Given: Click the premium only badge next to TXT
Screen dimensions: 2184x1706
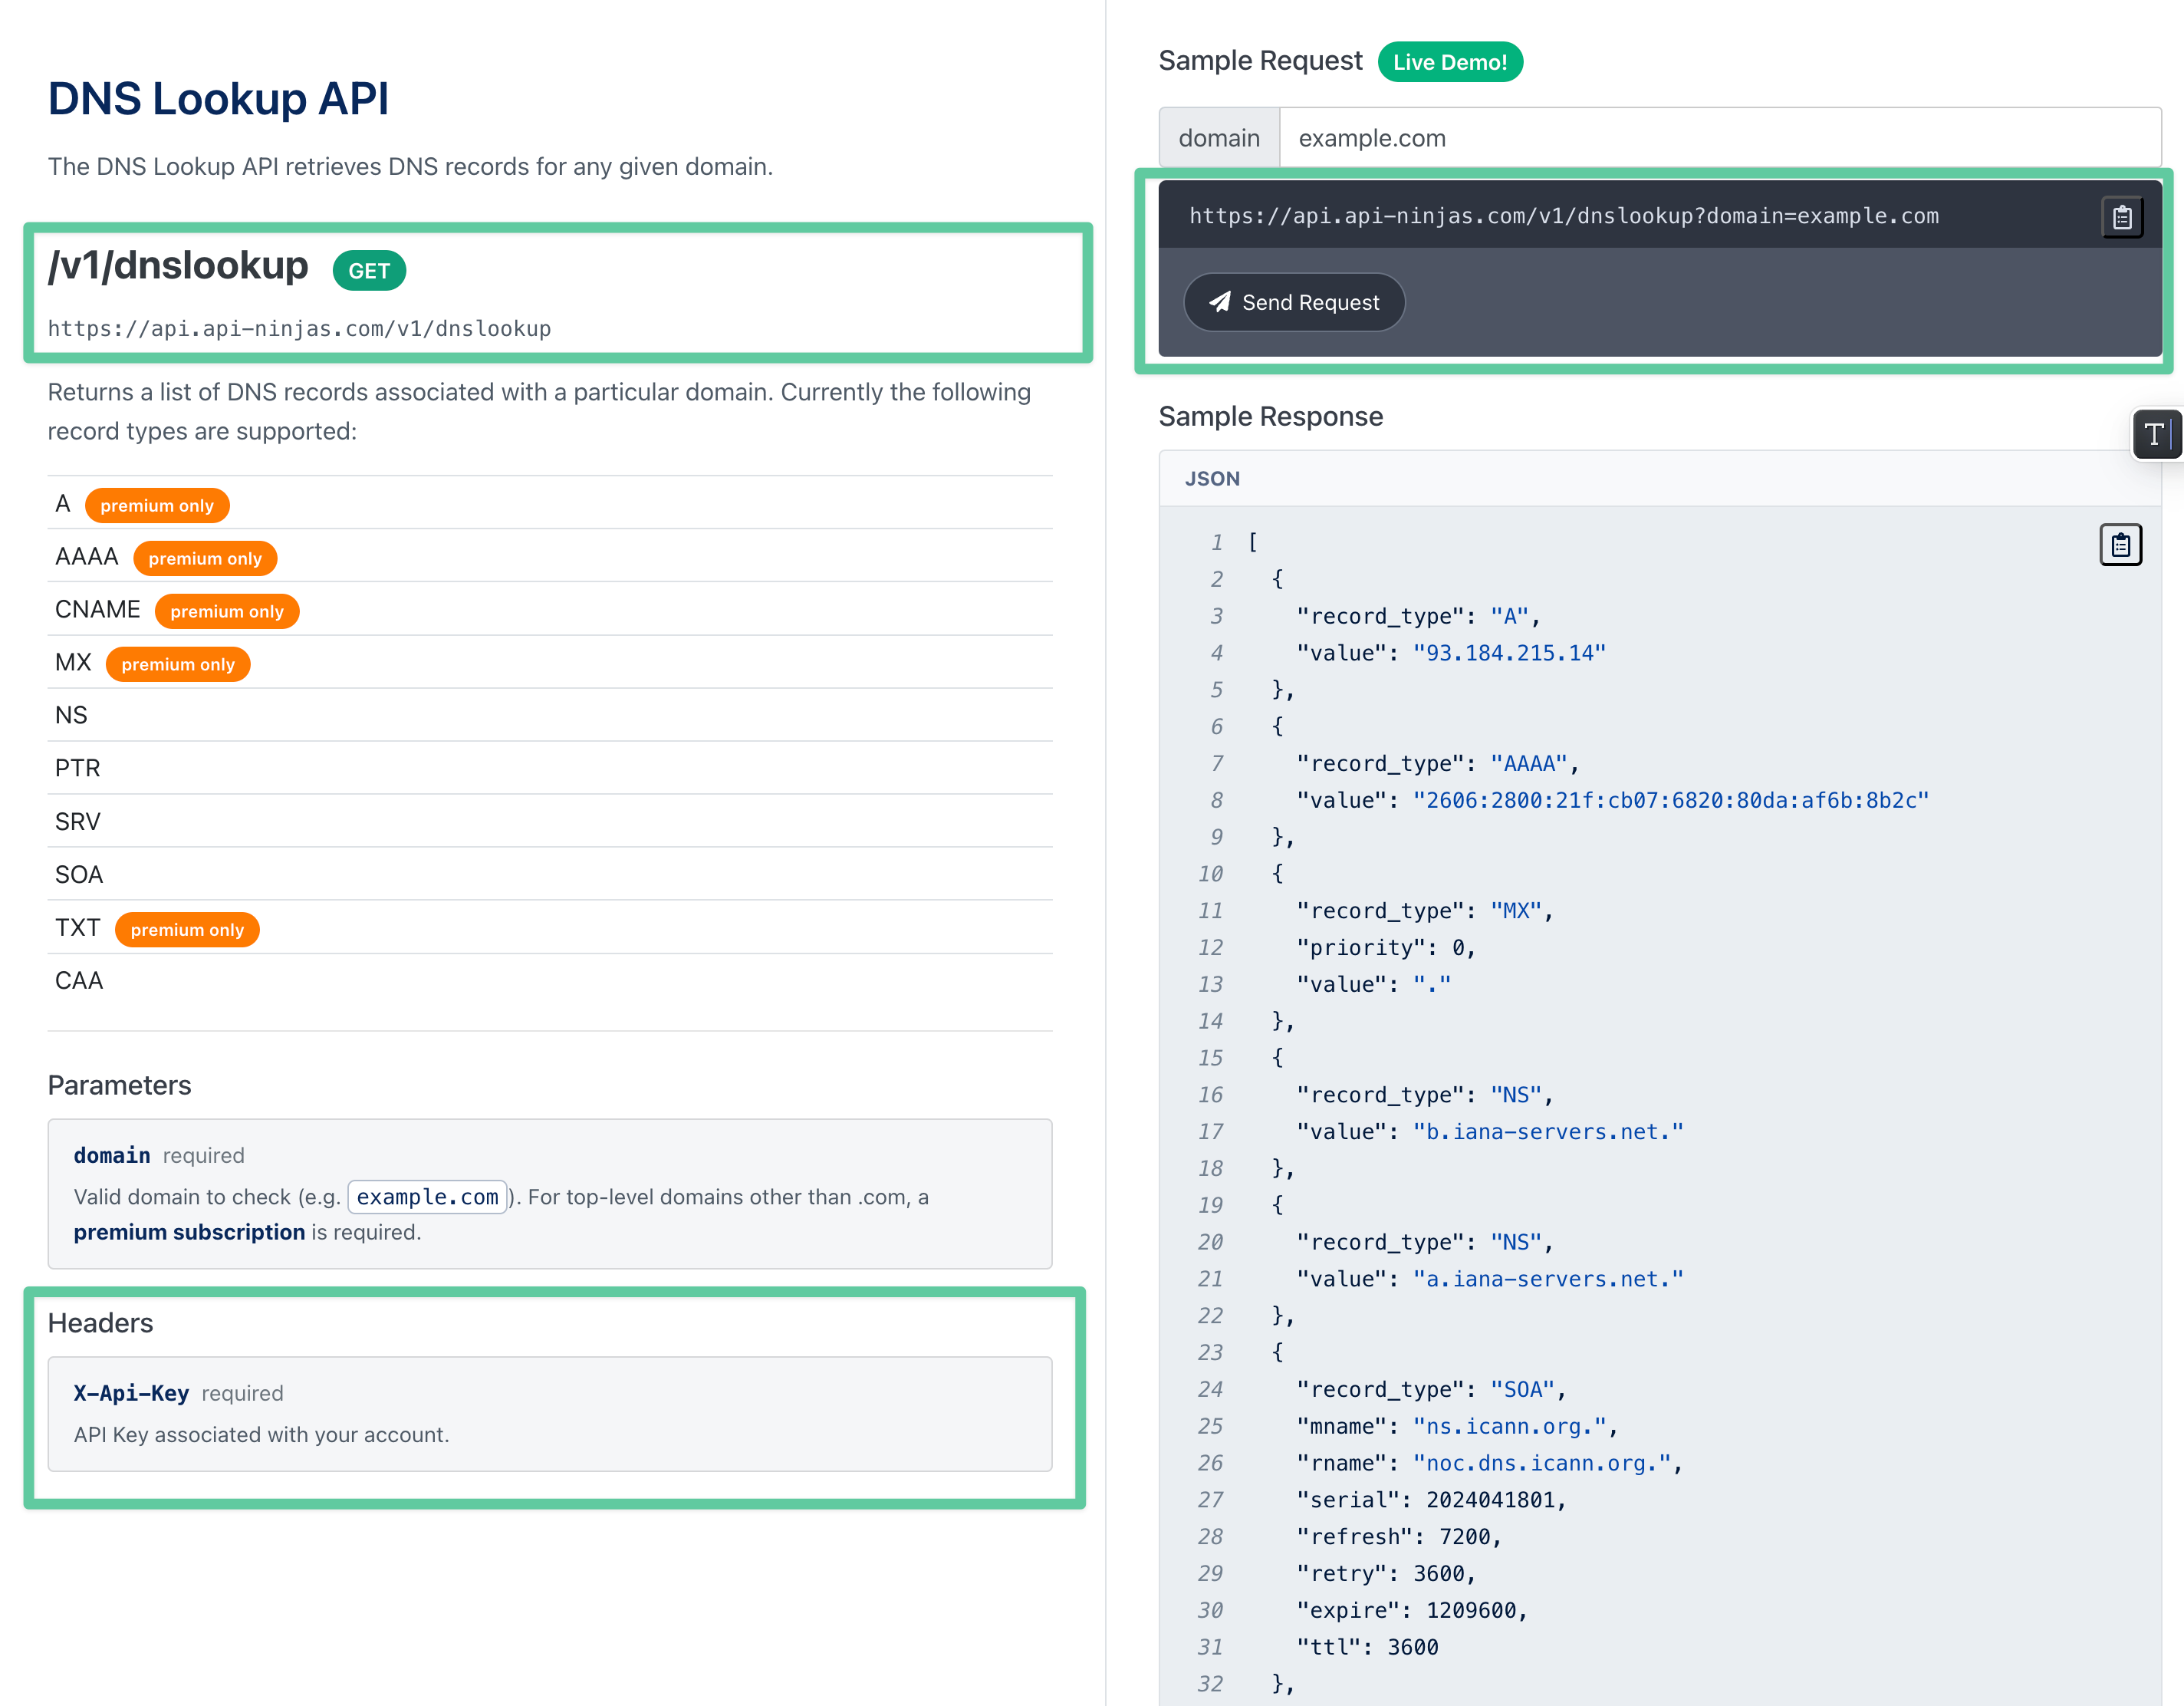Looking at the screenshot, I should tap(187, 930).
